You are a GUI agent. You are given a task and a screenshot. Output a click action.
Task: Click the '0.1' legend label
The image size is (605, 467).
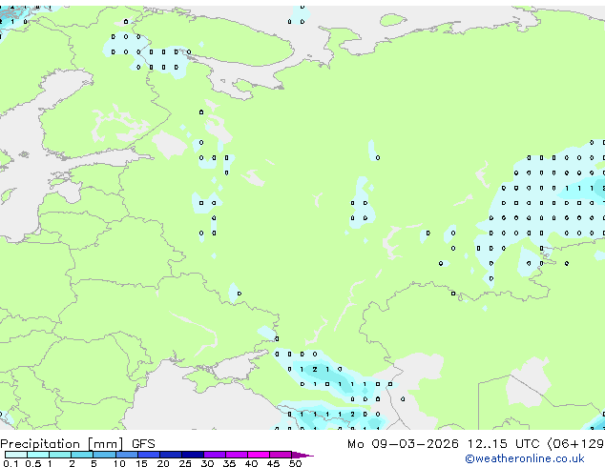(10, 463)
